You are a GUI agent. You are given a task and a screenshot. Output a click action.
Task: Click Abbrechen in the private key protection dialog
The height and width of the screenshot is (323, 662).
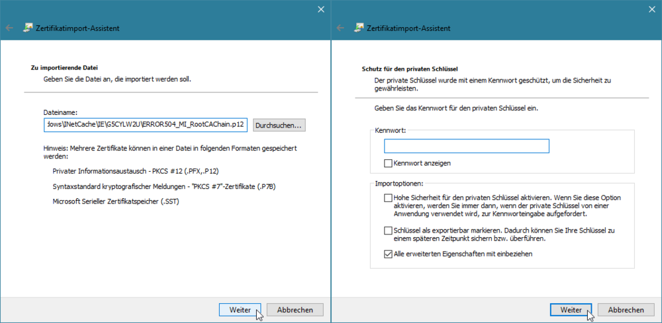click(626, 310)
